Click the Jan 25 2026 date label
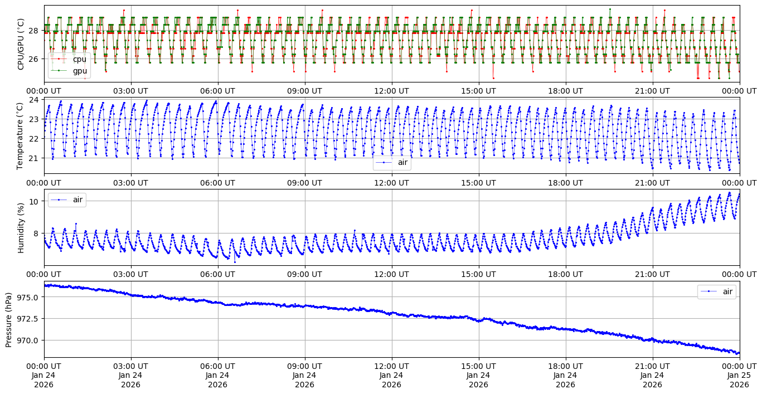Screen dimensions: 762x394 click(x=739, y=380)
